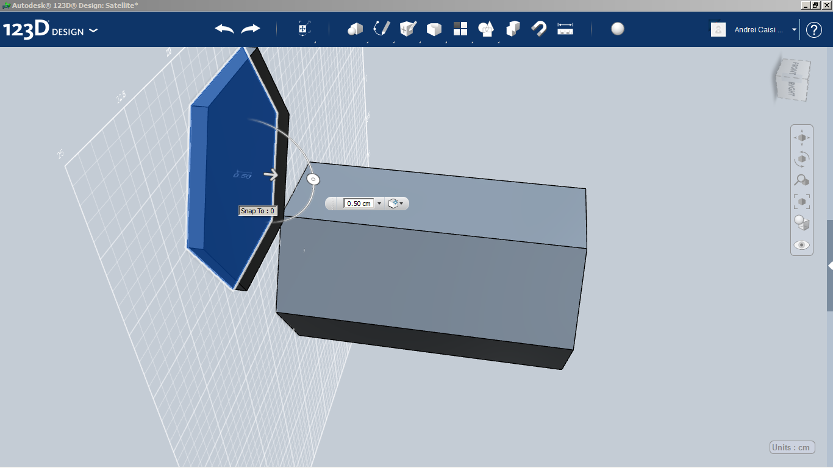Open the materials and outlines view options
Viewport: 833px width, 468px height.
pos(802,223)
